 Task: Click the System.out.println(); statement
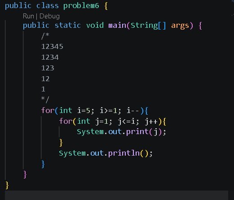tap(106, 153)
